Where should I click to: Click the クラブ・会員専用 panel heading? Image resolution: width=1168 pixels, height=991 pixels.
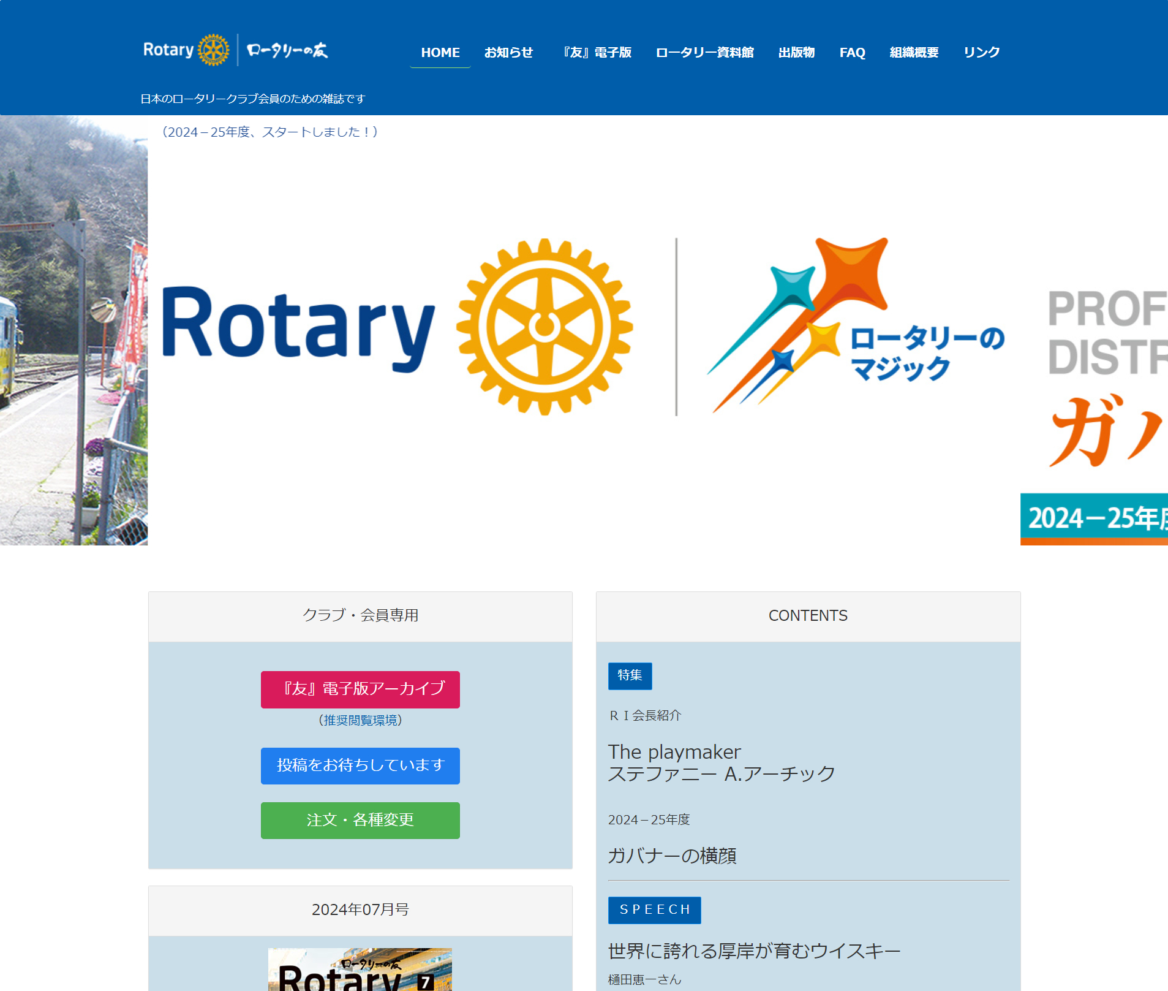[x=360, y=615]
